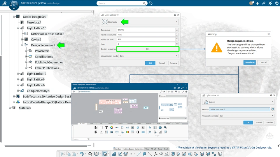Click the stopwatch timer icon in Visual Scripting Editor
The width and height of the screenshot is (280, 157).
179,92
